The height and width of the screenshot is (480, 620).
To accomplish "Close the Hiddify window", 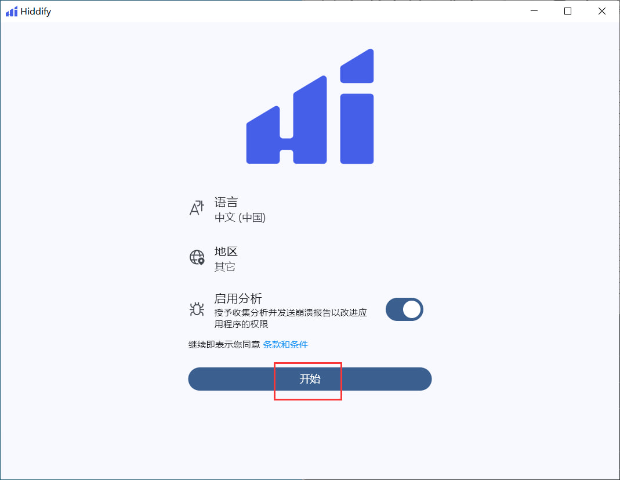I will point(602,11).
